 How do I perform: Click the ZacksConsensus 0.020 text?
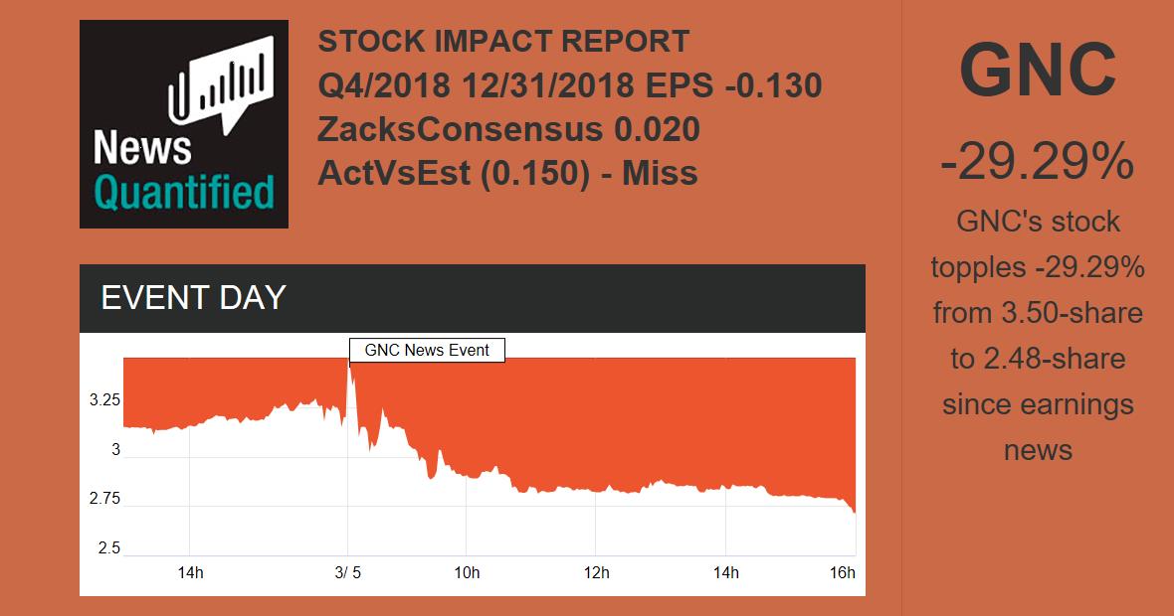click(508, 129)
